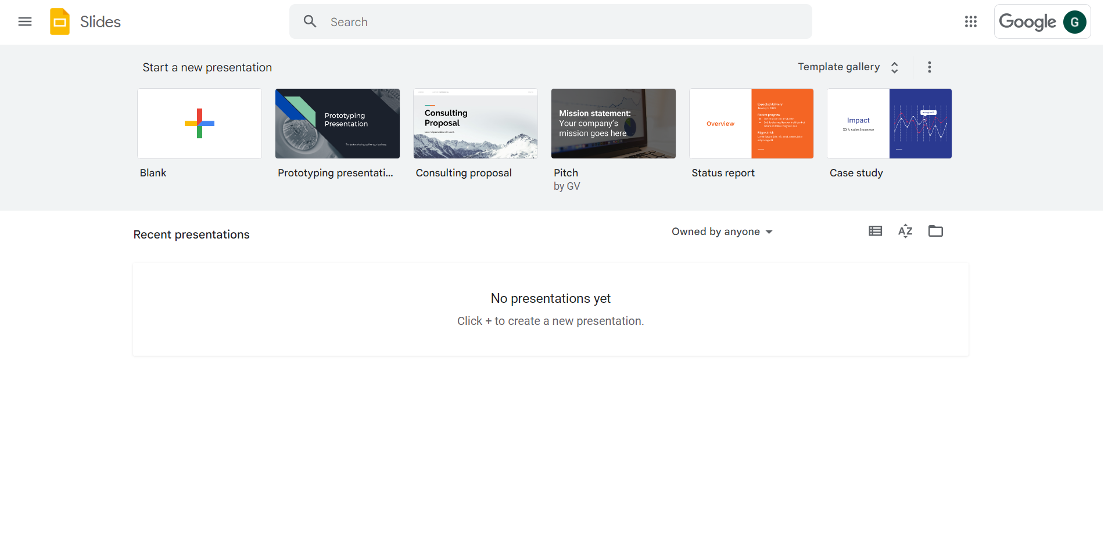Open the account avatar G
The height and width of the screenshot is (535, 1108).
[1074, 22]
